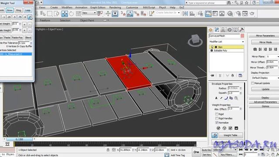Click Pin Stack icon below modifier stack
This screenshot has height=157, width=279.
212,75
